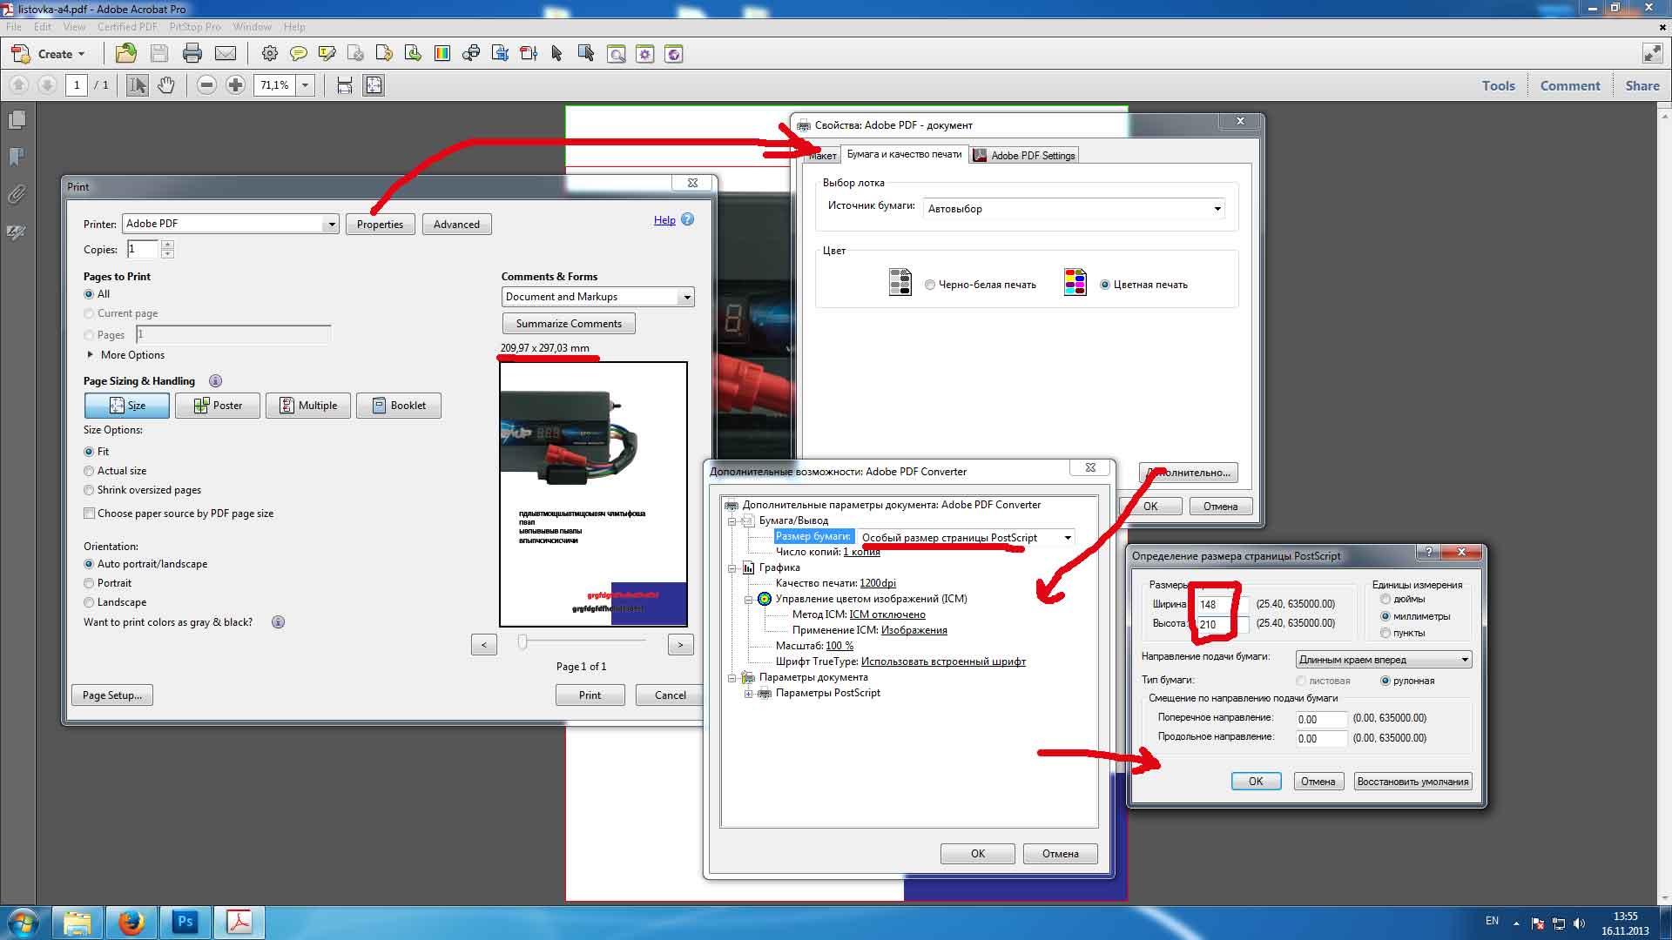Switch to Adobe PDF Settings tab

1024,155
